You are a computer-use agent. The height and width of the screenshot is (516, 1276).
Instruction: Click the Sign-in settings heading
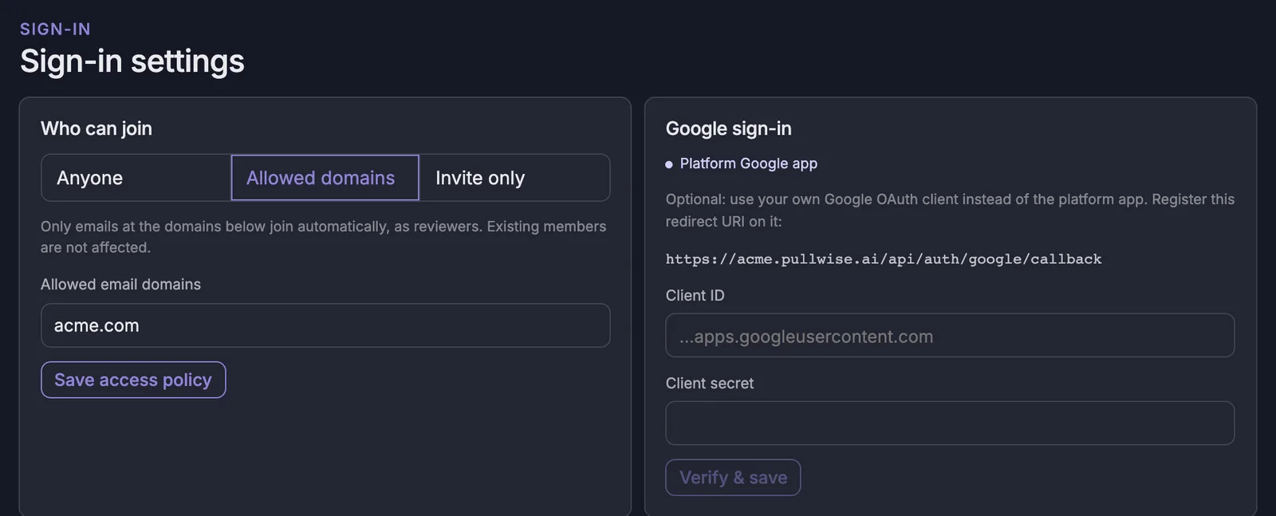point(132,61)
